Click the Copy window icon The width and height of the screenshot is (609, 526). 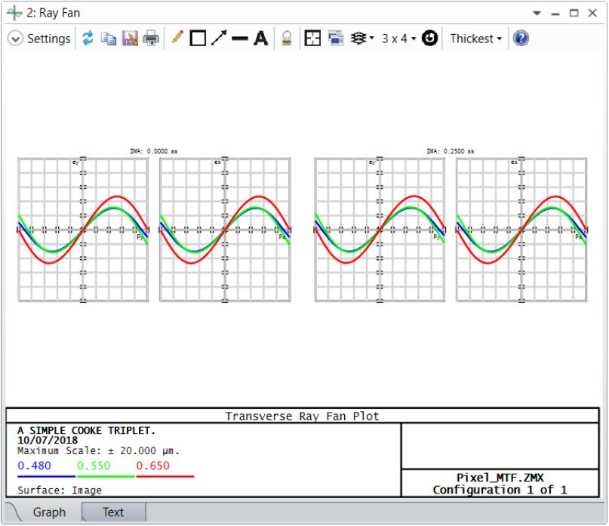coord(109,39)
